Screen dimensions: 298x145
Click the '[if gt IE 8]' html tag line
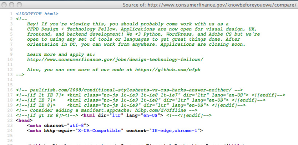click(x=114, y=115)
